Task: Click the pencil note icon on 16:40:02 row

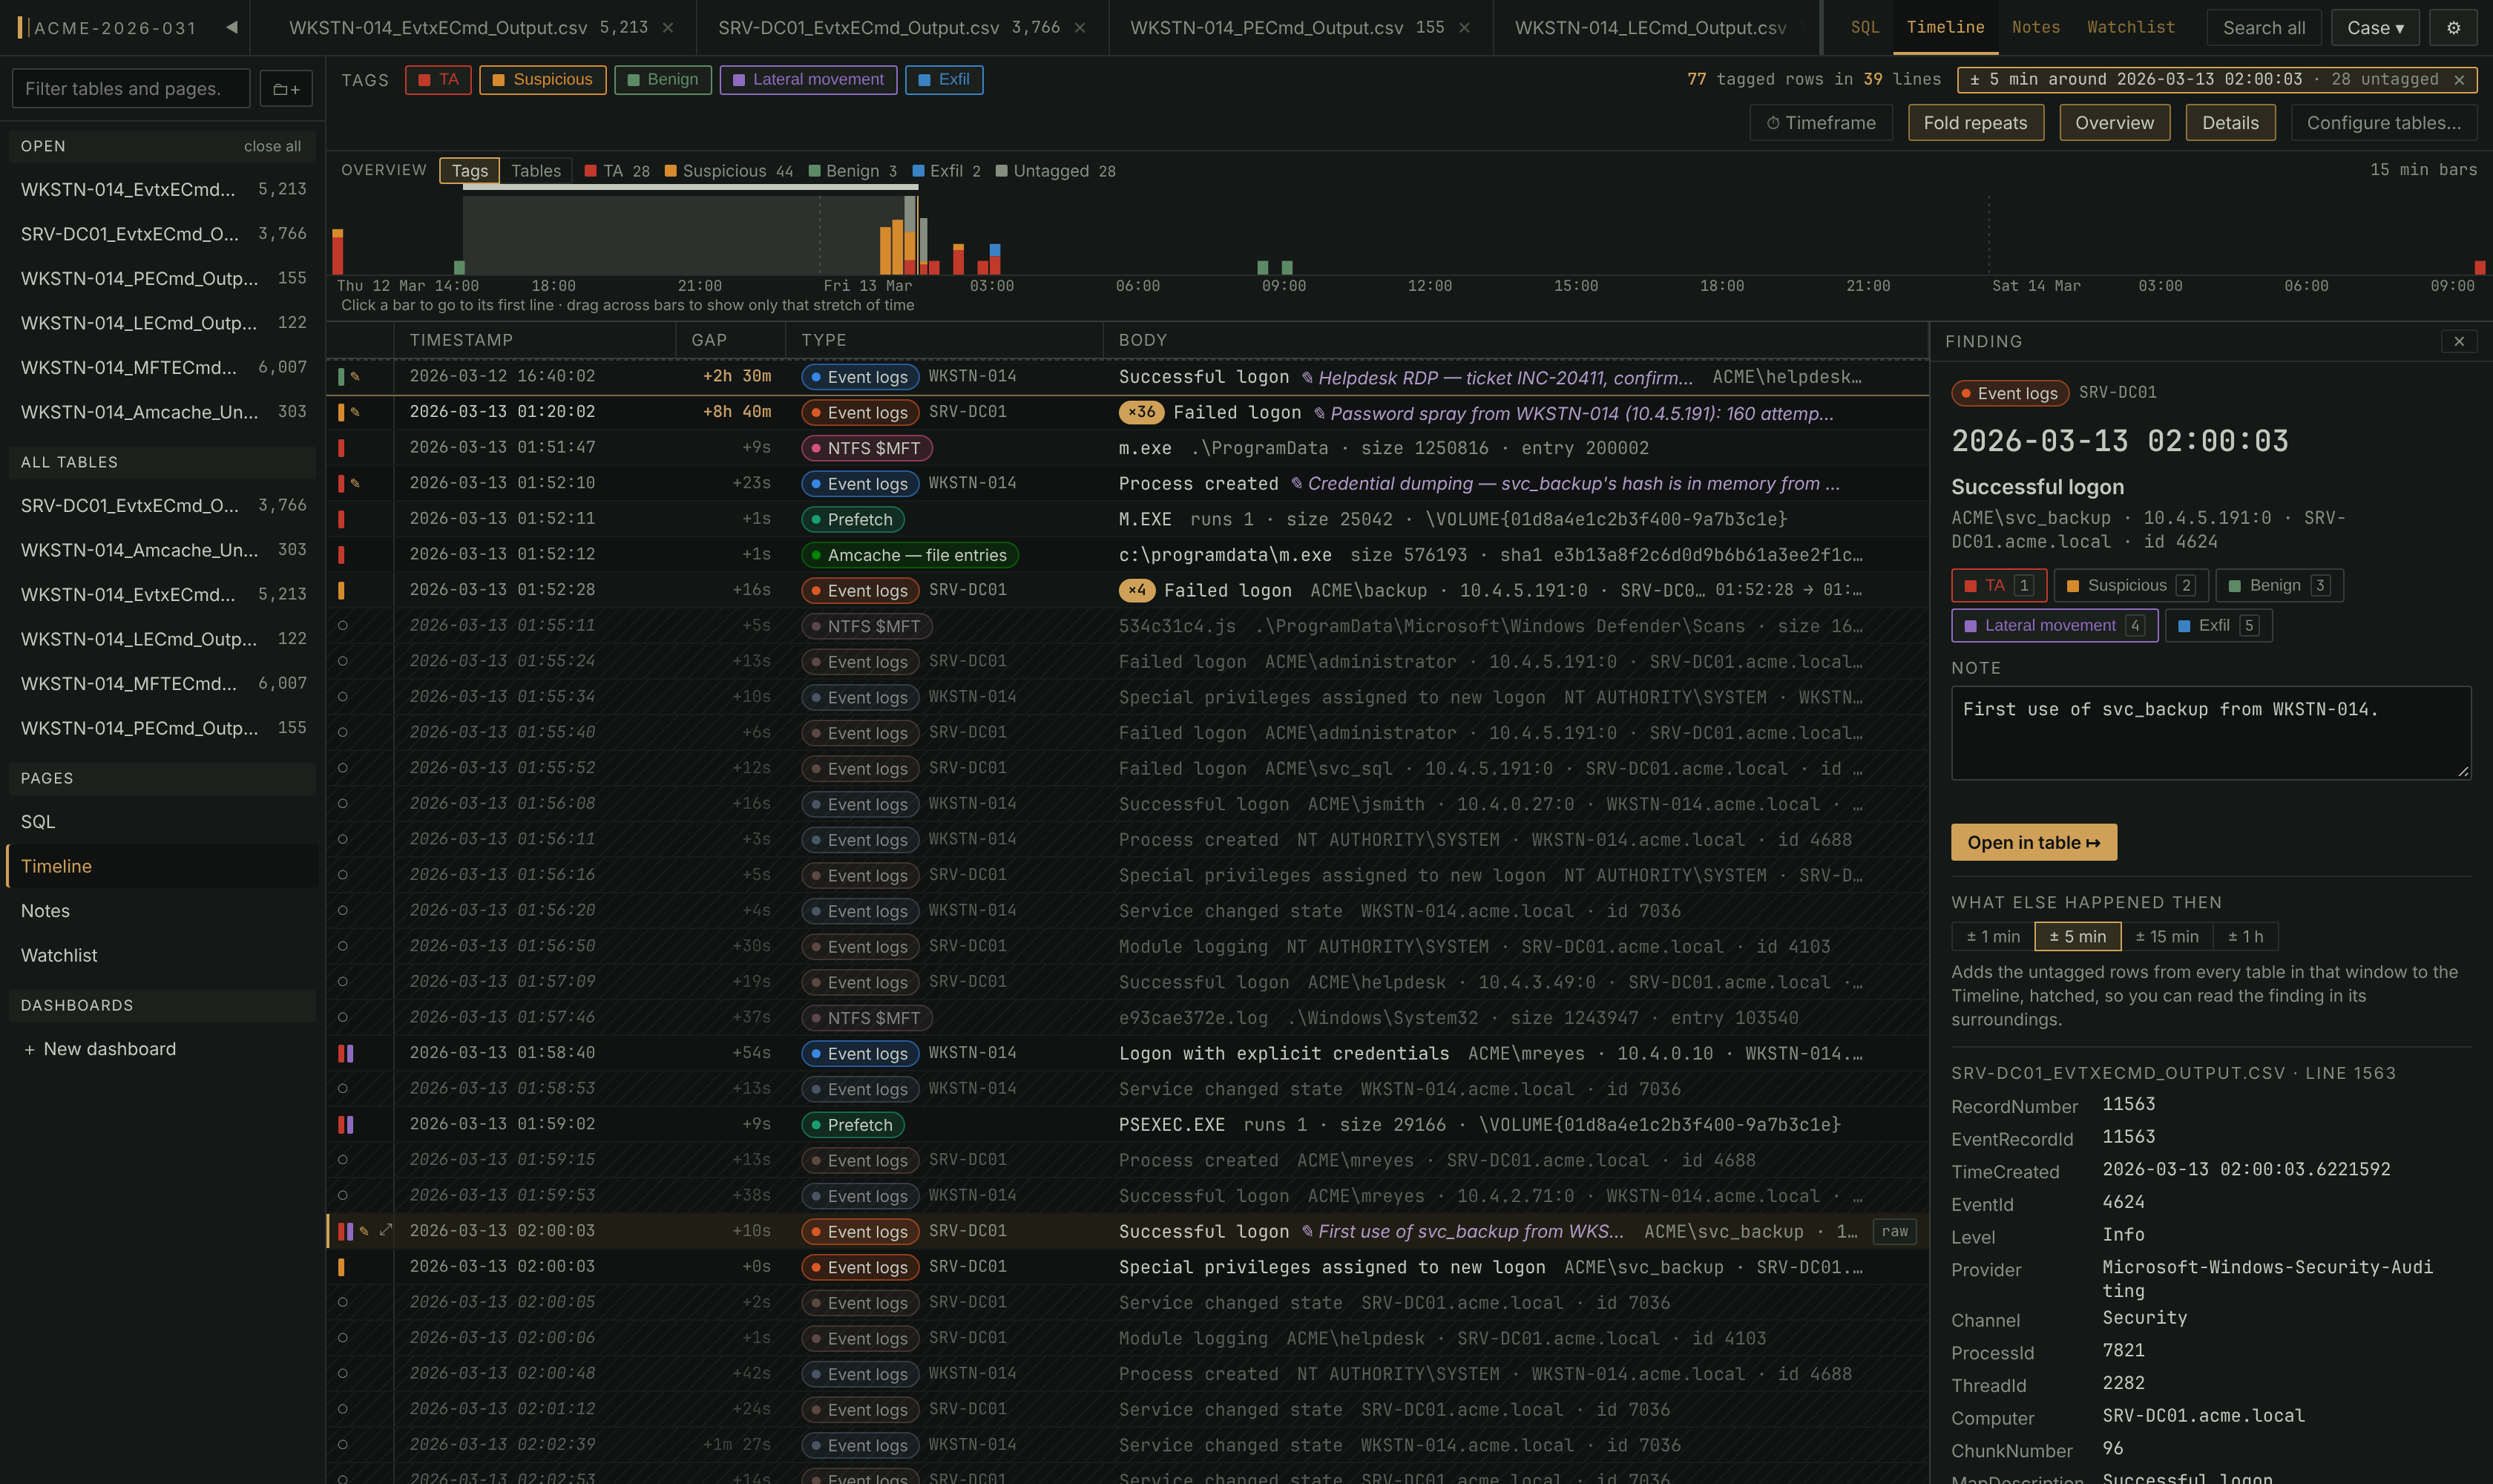Action: coord(355,377)
